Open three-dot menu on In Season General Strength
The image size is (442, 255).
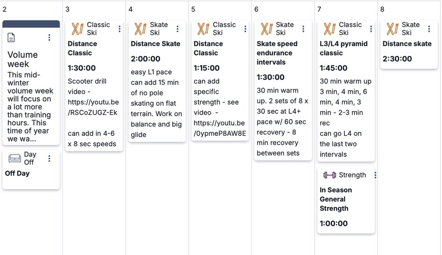[375, 175]
